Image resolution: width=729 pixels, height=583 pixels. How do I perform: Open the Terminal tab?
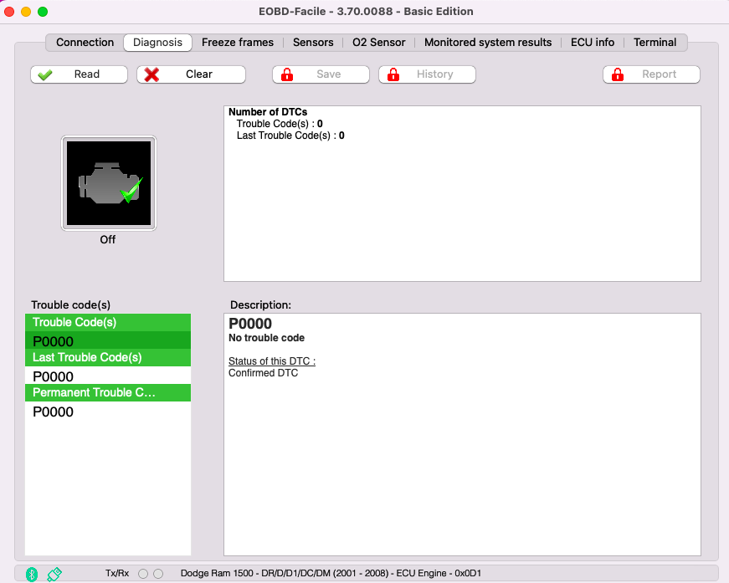(655, 43)
